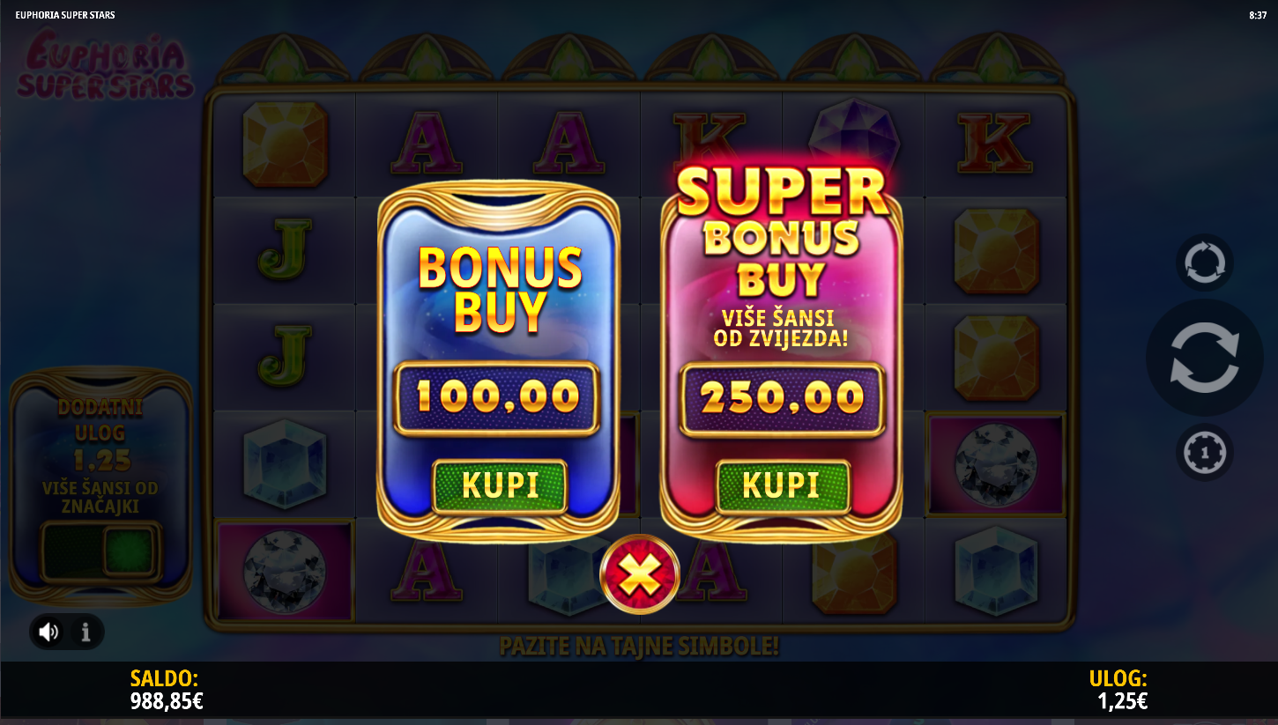Select the 100,00 bonus price field
The width and height of the screenshot is (1278, 725).
tap(497, 398)
